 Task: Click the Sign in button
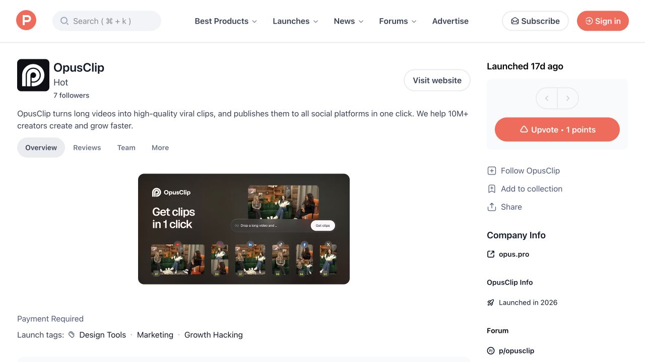click(603, 21)
